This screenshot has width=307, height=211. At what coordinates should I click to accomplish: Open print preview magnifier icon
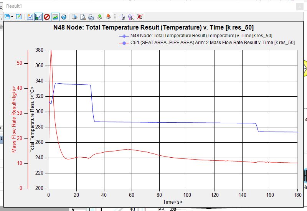(x=83, y=17)
